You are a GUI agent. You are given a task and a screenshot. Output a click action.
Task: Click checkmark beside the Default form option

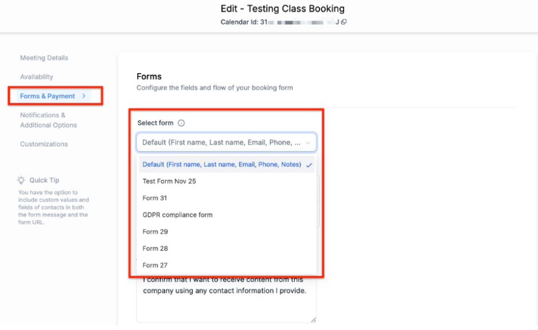pyautogui.click(x=309, y=164)
